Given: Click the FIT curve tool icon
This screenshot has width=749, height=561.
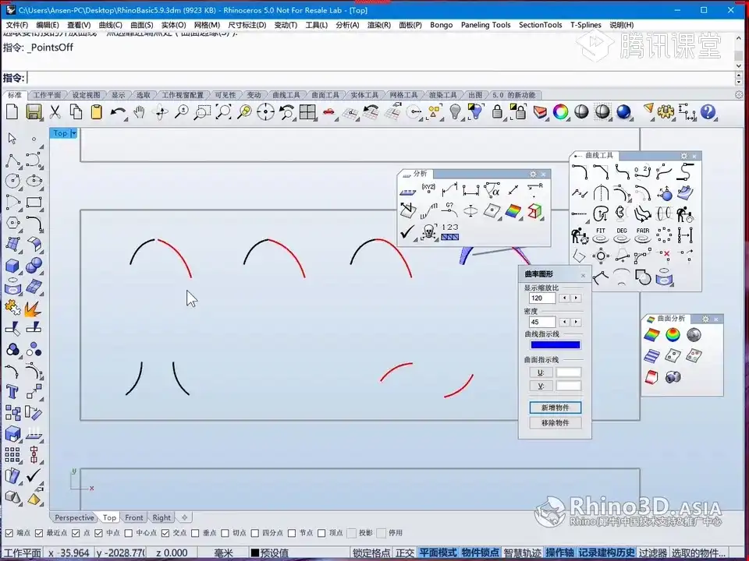Looking at the screenshot, I should tap(600, 234).
